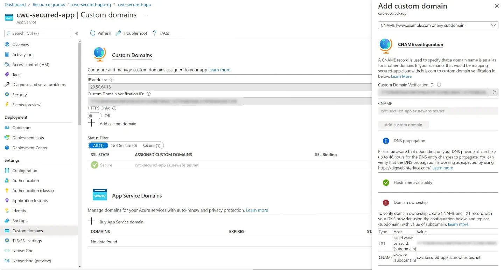Screen dimensions: 504x270
Task: Click the Configuration bars icon
Action: click(x=7, y=171)
